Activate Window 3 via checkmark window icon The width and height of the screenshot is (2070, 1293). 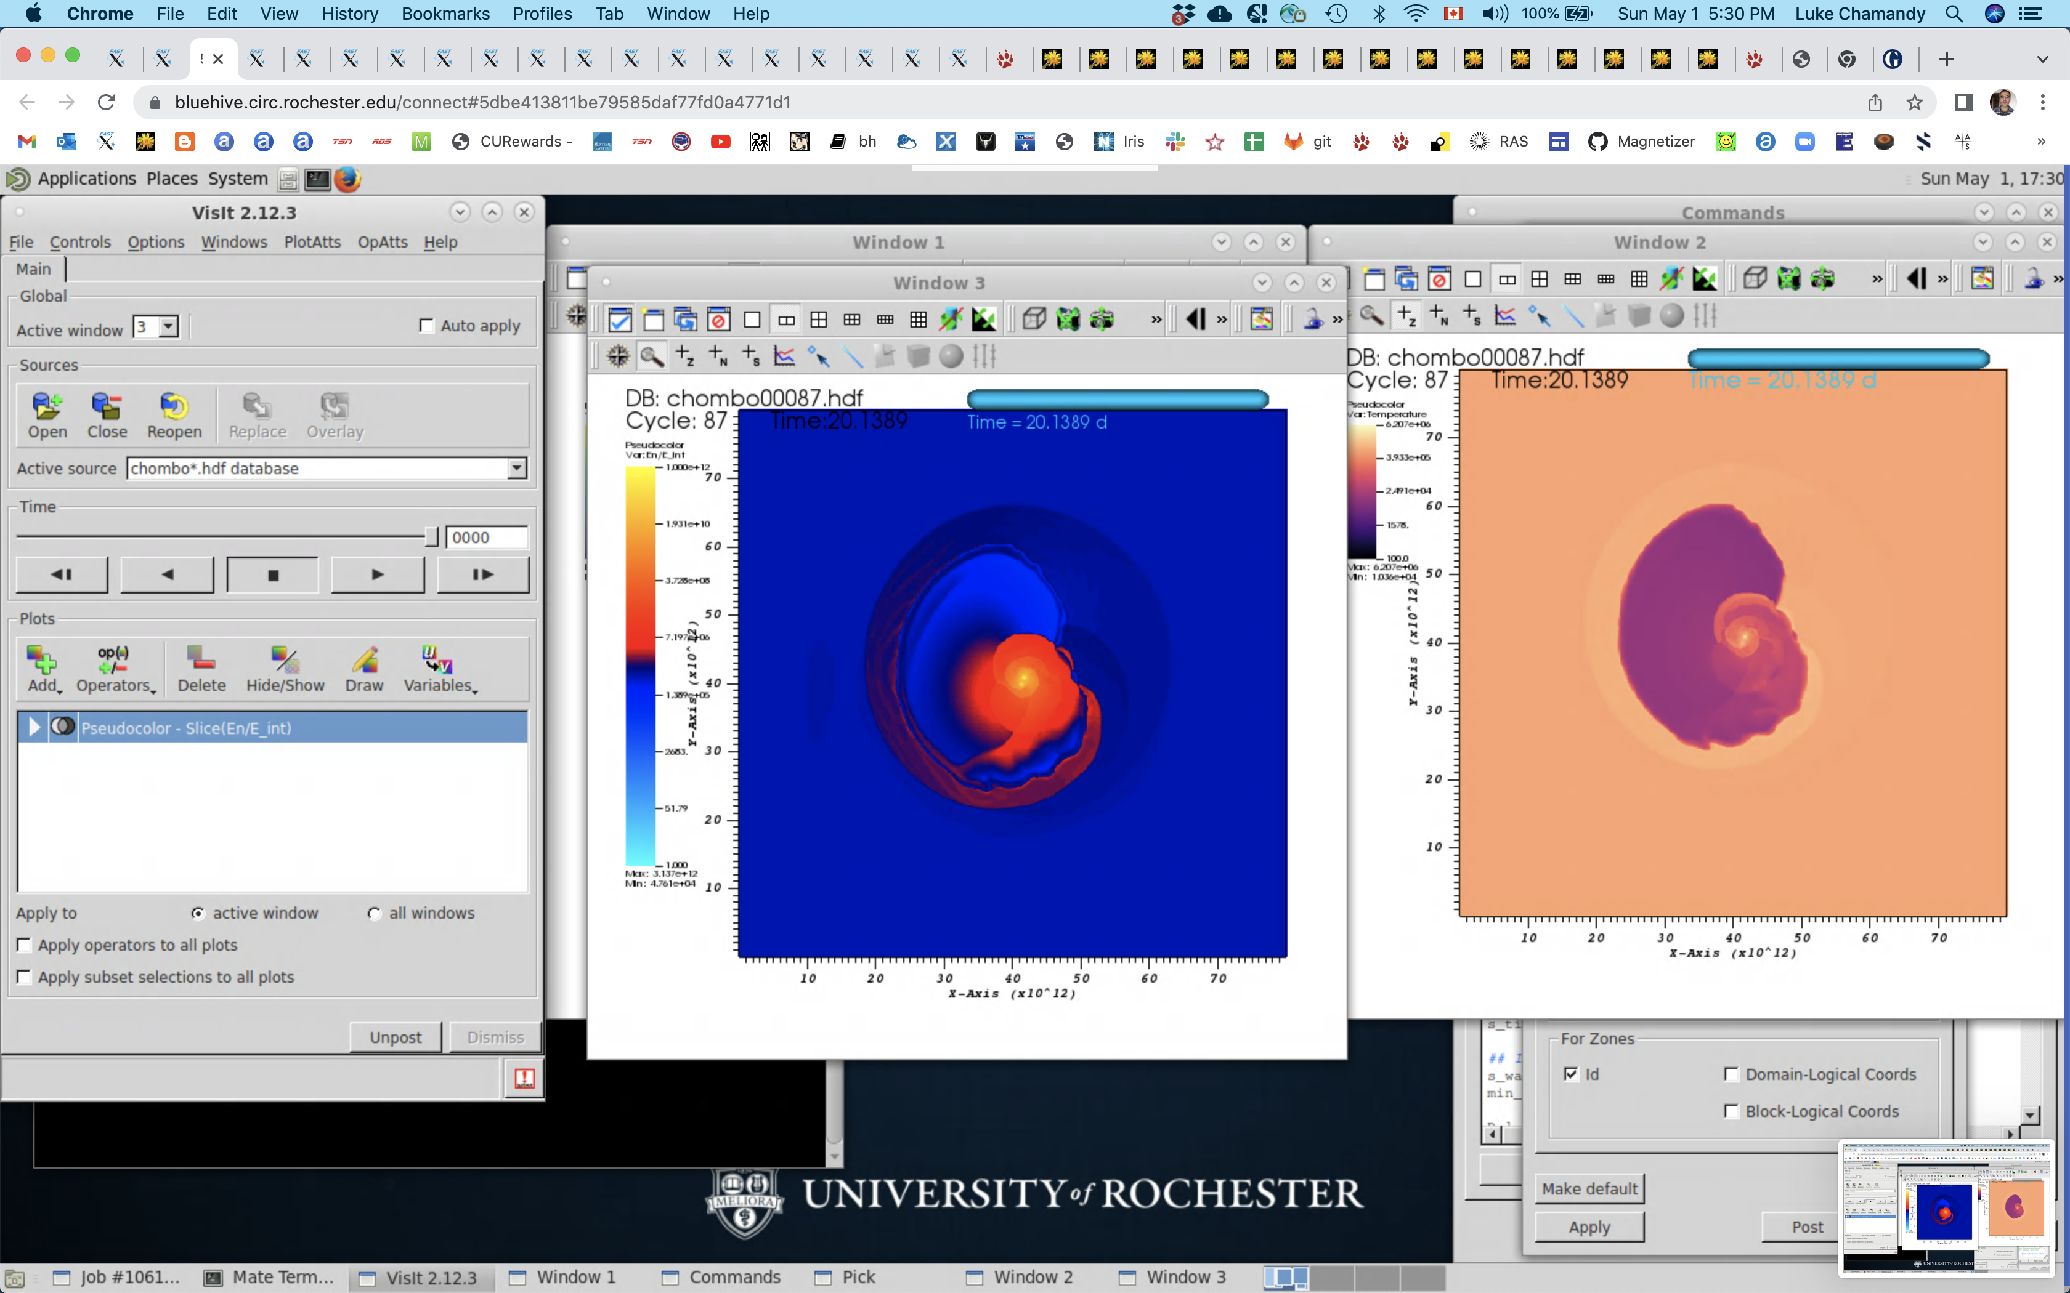[x=619, y=320]
